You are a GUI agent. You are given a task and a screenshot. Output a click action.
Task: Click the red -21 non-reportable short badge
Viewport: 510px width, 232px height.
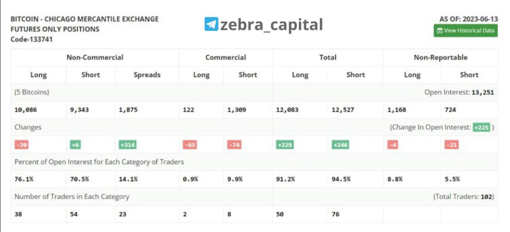451,145
